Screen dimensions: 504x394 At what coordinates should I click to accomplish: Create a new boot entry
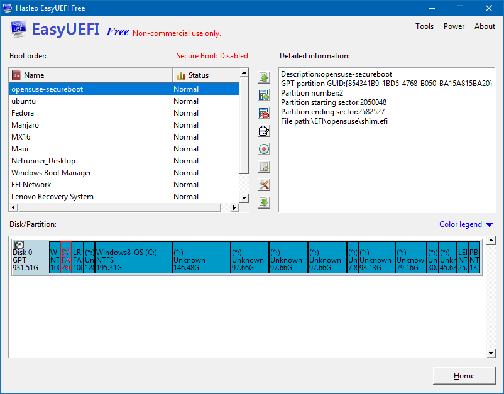tap(264, 95)
